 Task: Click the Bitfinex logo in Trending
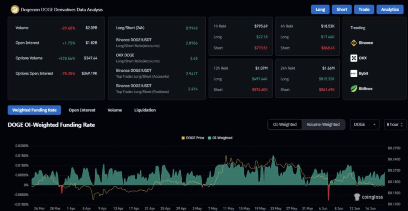coord(354,88)
